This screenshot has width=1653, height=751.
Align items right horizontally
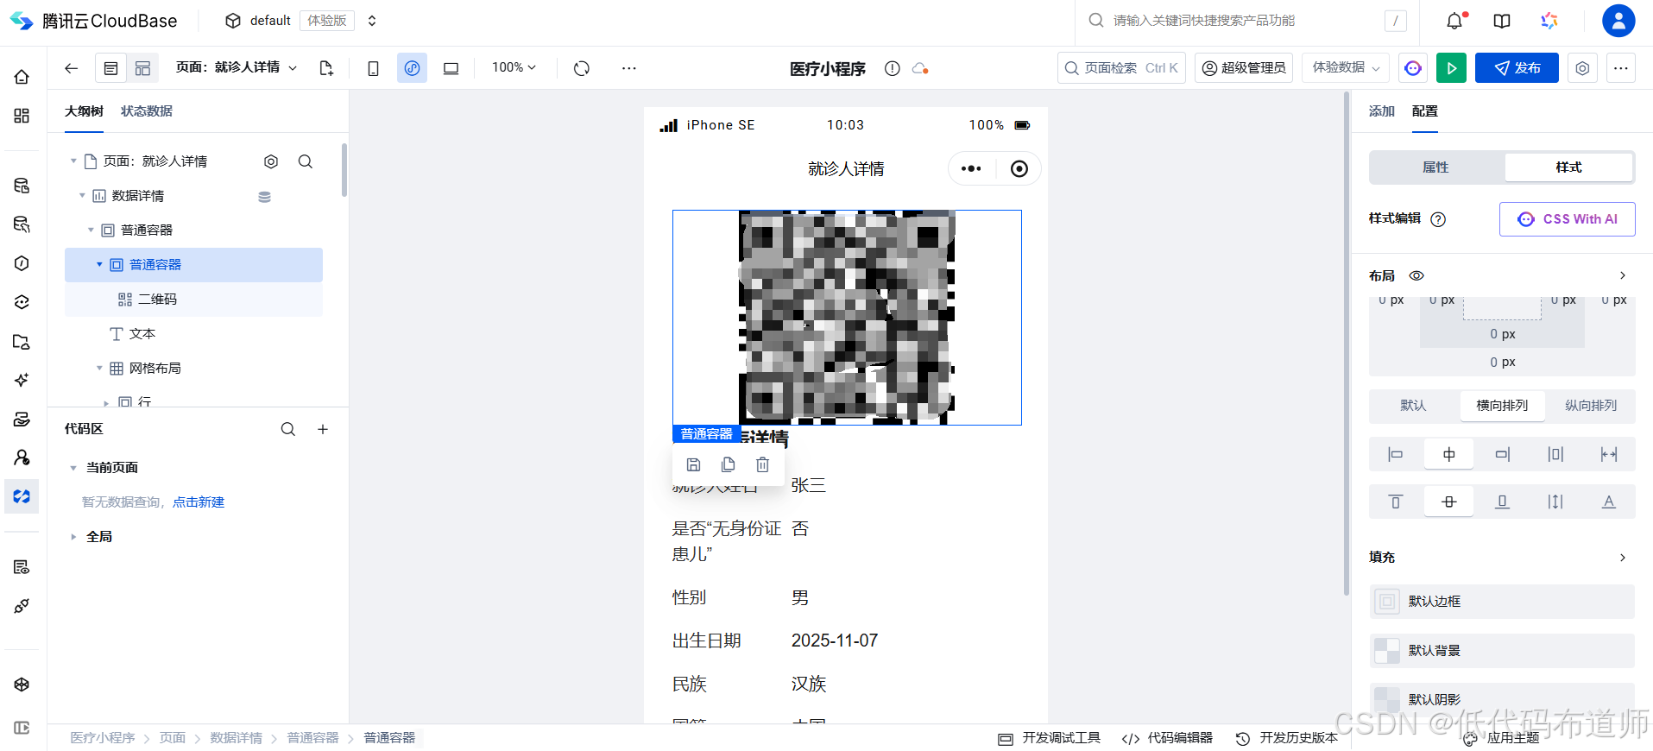[x=1503, y=454]
